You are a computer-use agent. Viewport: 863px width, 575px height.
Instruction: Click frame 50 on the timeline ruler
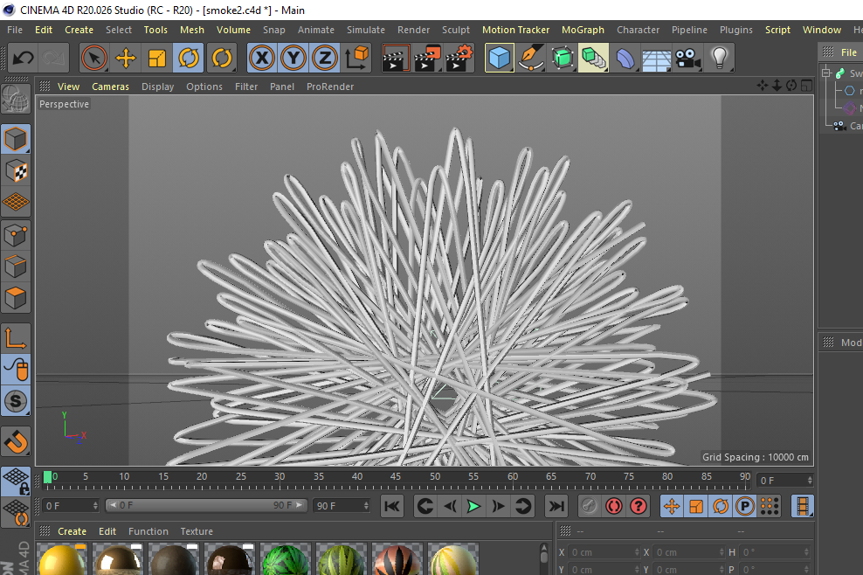(435, 477)
